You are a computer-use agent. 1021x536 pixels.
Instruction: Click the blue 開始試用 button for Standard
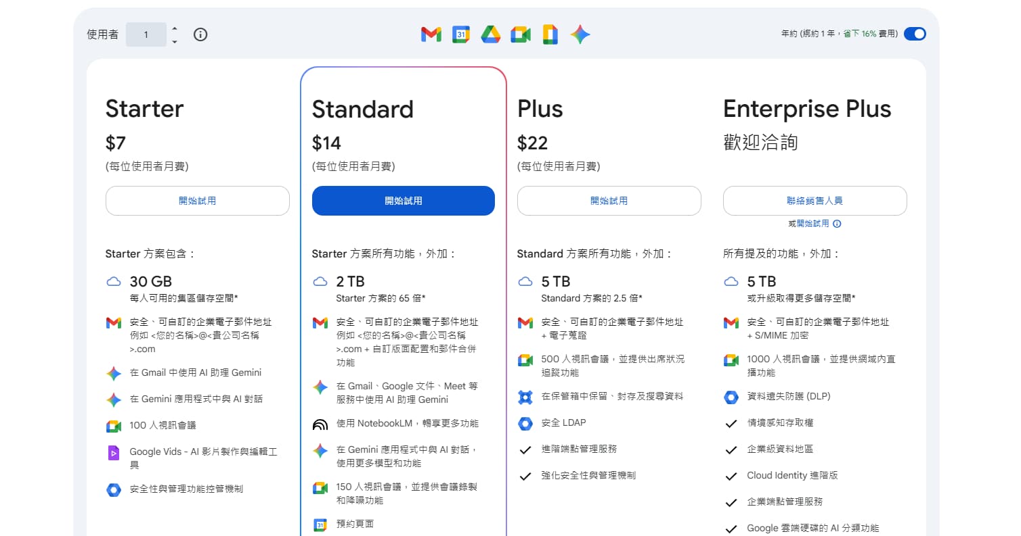[404, 201]
